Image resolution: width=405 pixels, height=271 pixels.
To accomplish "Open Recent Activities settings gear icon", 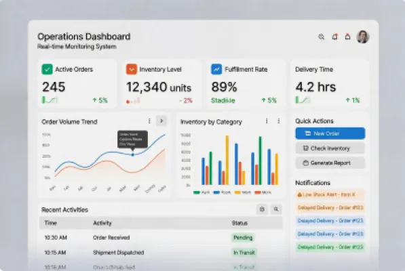I will click(262, 209).
